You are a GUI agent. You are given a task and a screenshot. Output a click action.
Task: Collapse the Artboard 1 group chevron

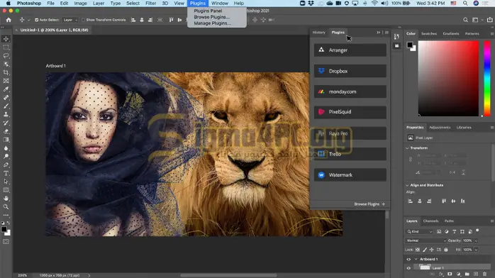416,260
